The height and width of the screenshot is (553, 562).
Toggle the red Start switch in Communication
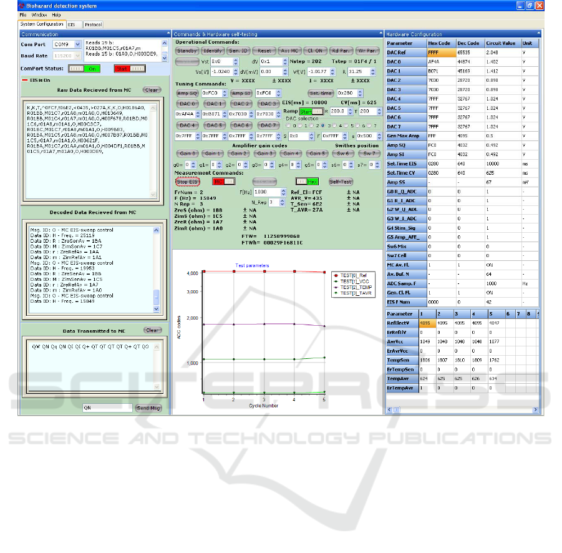(128, 68)
